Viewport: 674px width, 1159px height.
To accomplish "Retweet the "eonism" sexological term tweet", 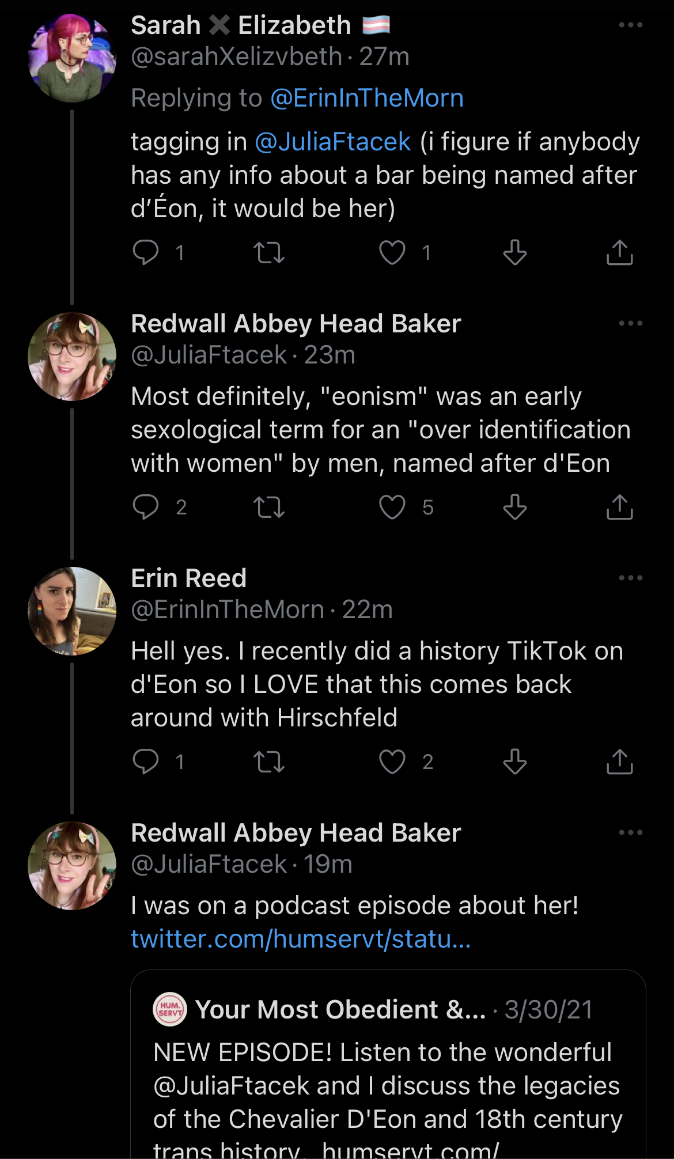I will pos(269,507).
